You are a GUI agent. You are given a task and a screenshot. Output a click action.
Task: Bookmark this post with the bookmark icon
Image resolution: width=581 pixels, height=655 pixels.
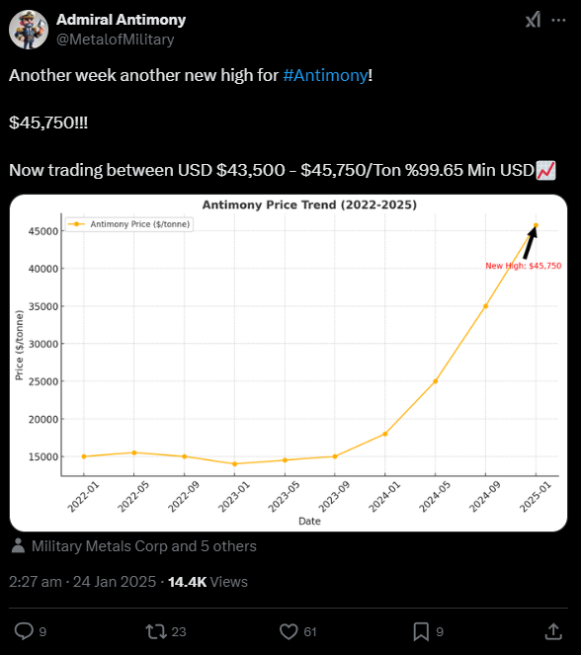[x=421, y=631]
